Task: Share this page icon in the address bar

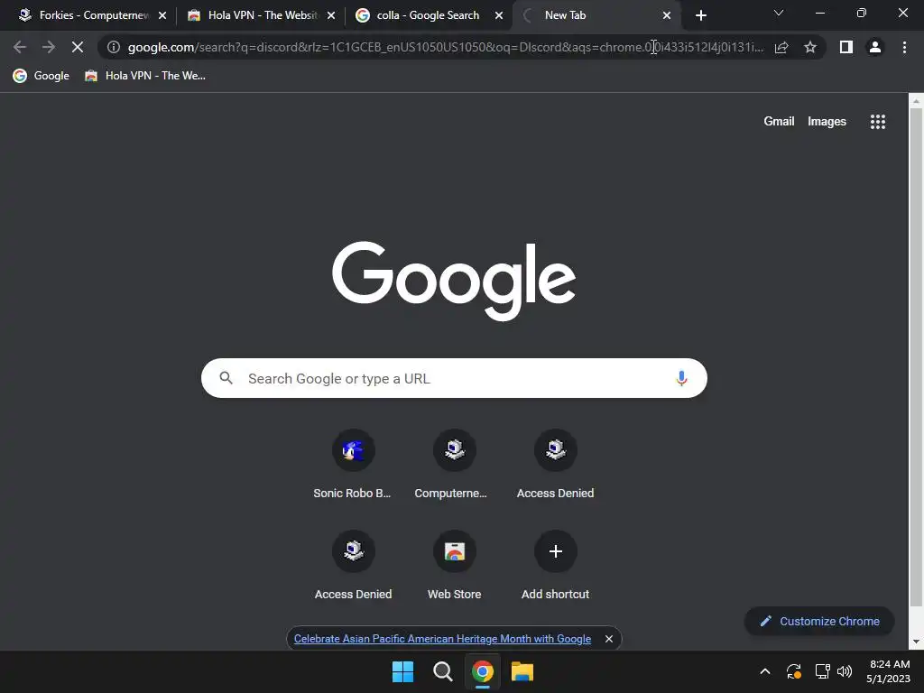Action: [x=781, y=47]
